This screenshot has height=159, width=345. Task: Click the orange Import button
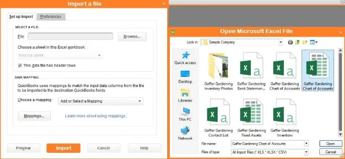coord(64,148)
